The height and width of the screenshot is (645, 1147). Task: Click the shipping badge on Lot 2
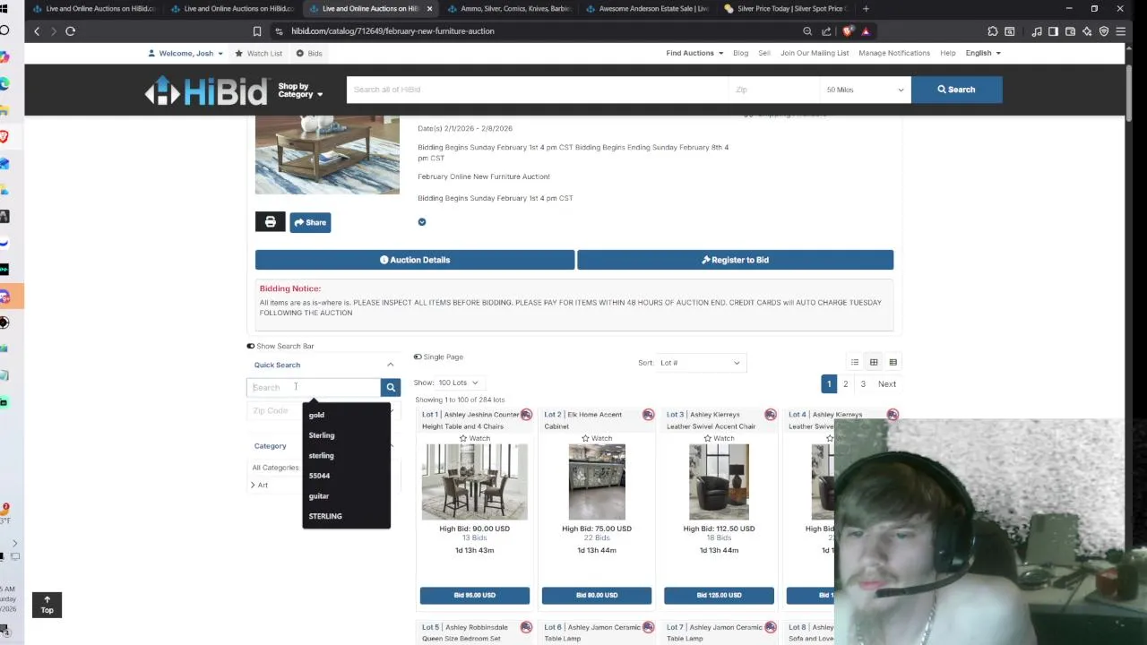tap(648, 415)
